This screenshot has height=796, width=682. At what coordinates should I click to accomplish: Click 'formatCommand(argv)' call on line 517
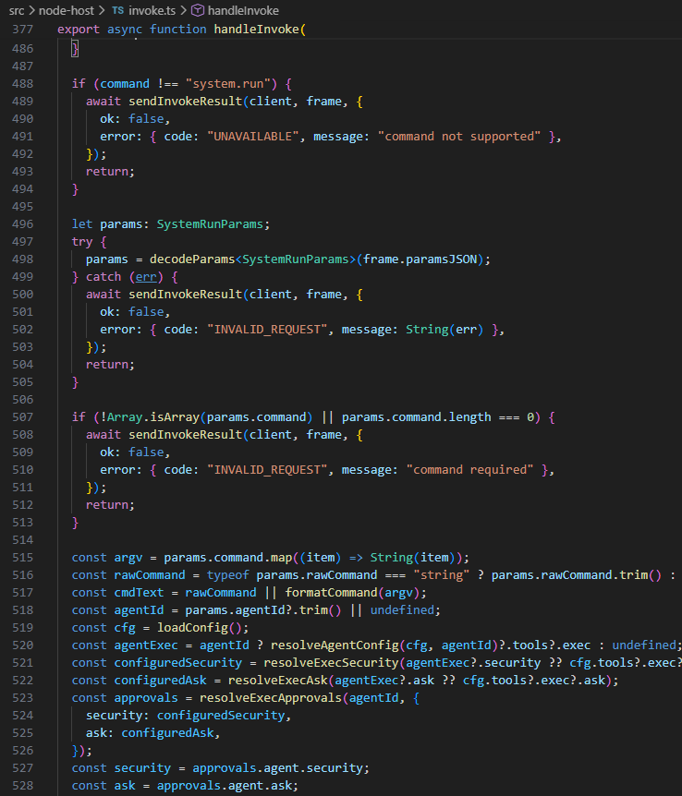pos(352,593)
